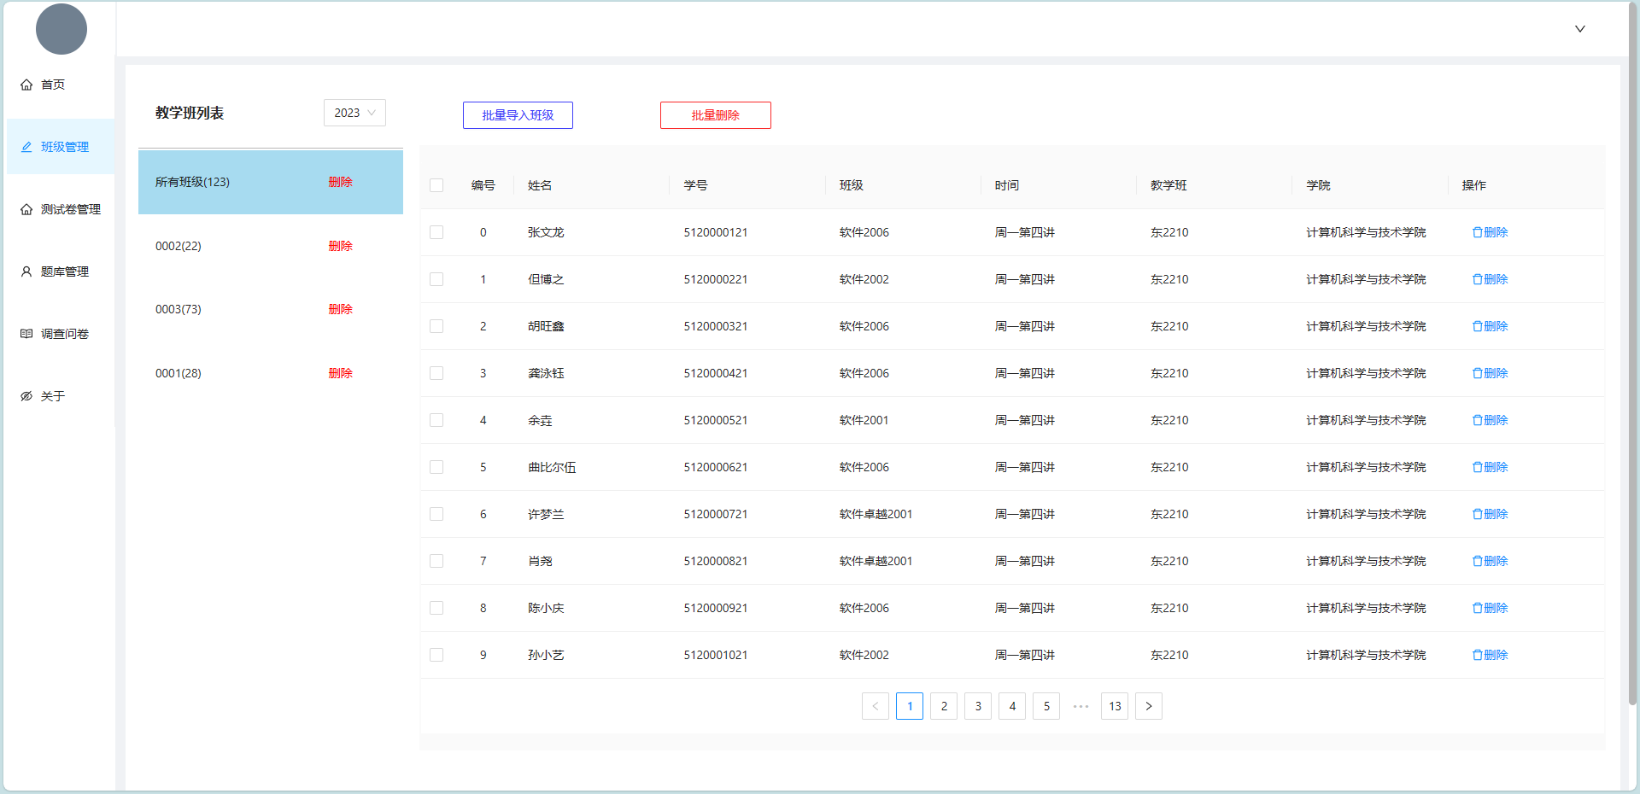Select the 所有班级(123) list item

tap(271, 182)
